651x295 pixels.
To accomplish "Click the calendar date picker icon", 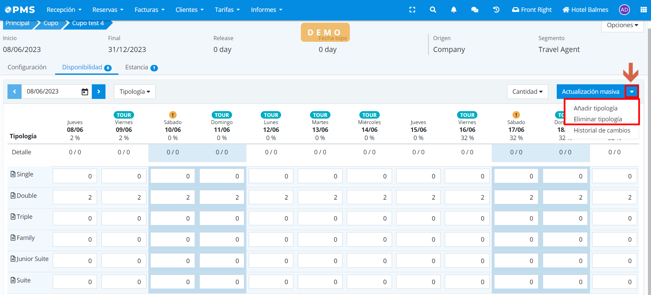I will point(85,92).
